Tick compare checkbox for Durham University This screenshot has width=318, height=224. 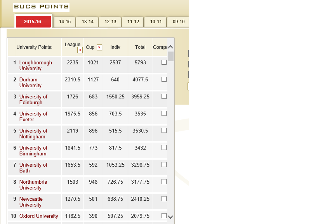point(164,79)
